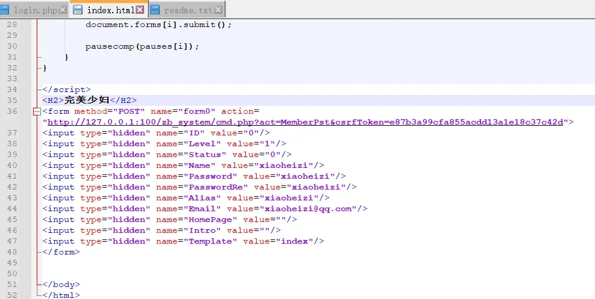This screenshot has height=299, width=595.
Task: Select the index.html tab
Action: (x=110, y=10)
